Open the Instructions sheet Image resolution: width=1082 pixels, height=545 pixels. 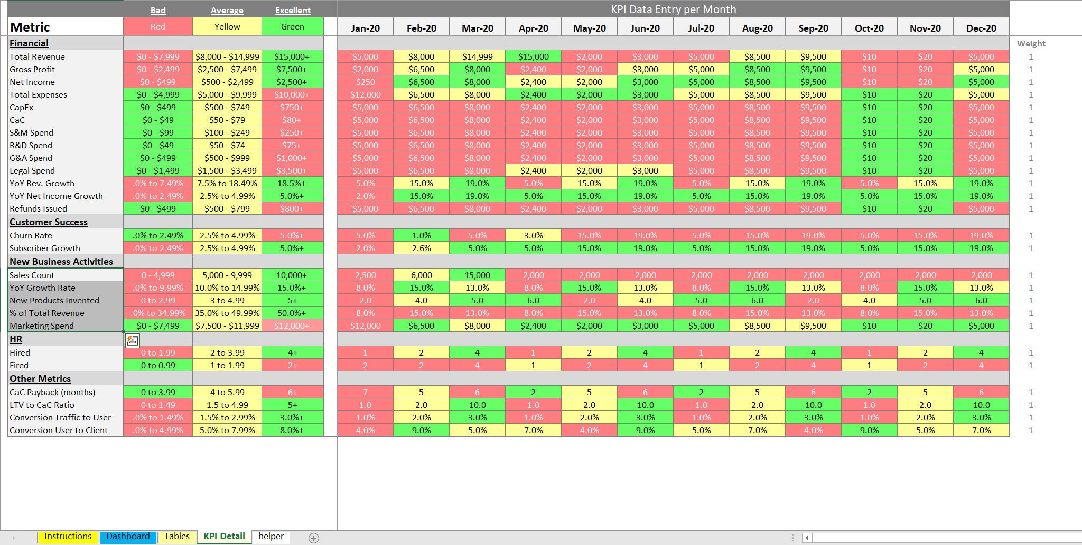tap(68, 536)
